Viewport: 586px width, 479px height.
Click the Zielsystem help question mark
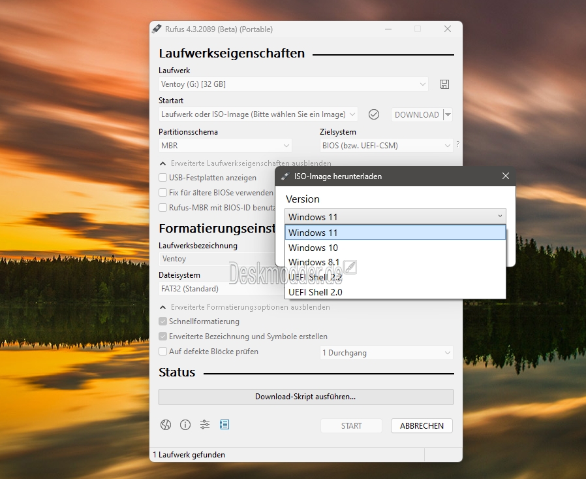point(458,144)
